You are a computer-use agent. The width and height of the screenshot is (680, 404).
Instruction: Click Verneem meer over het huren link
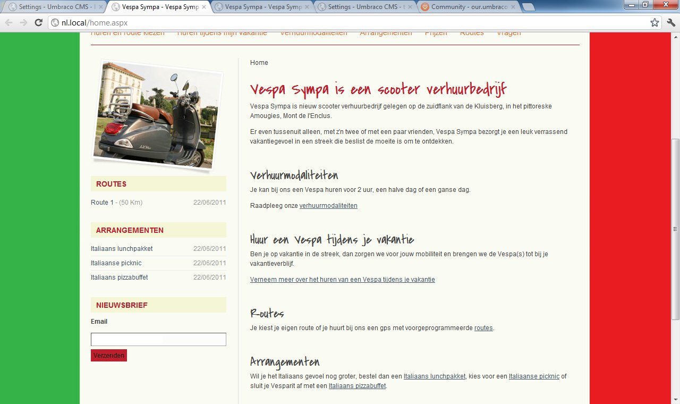[x=343, y=280]
